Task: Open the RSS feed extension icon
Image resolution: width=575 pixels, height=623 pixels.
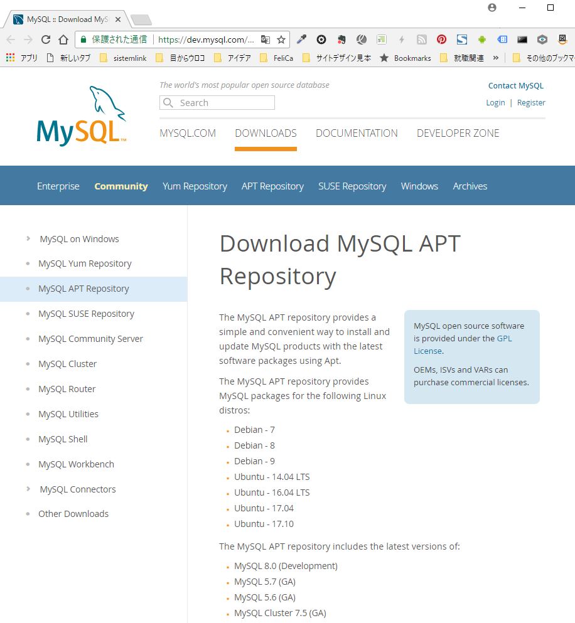Action: 421,40
